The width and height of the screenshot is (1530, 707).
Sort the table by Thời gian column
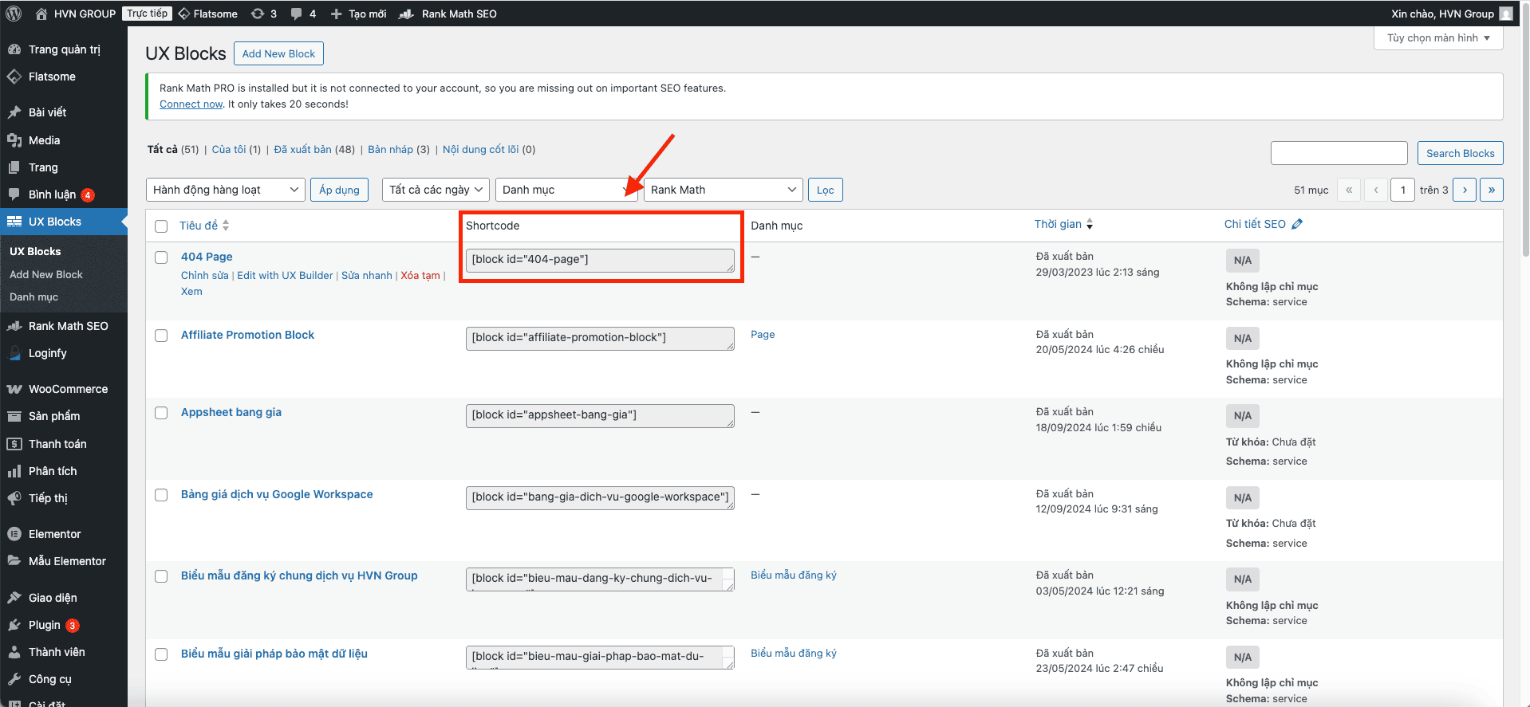point(1058,224)
